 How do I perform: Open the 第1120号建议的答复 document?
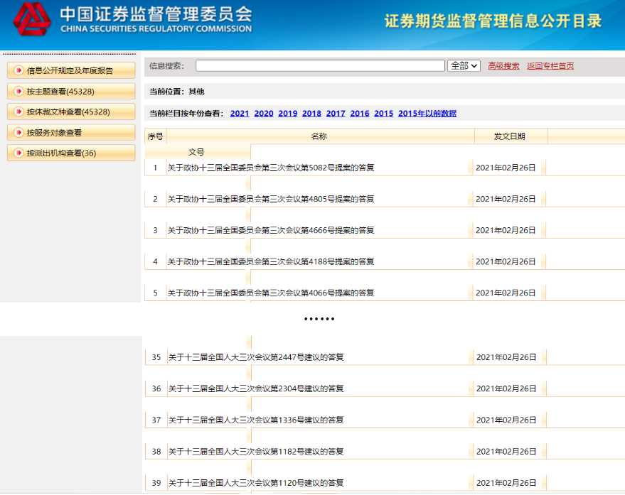[255, 483]
